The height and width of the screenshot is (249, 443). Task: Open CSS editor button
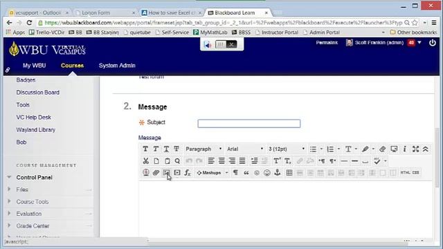415,172
